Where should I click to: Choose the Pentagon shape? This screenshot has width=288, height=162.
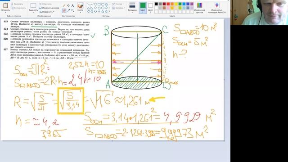(99, 8)
